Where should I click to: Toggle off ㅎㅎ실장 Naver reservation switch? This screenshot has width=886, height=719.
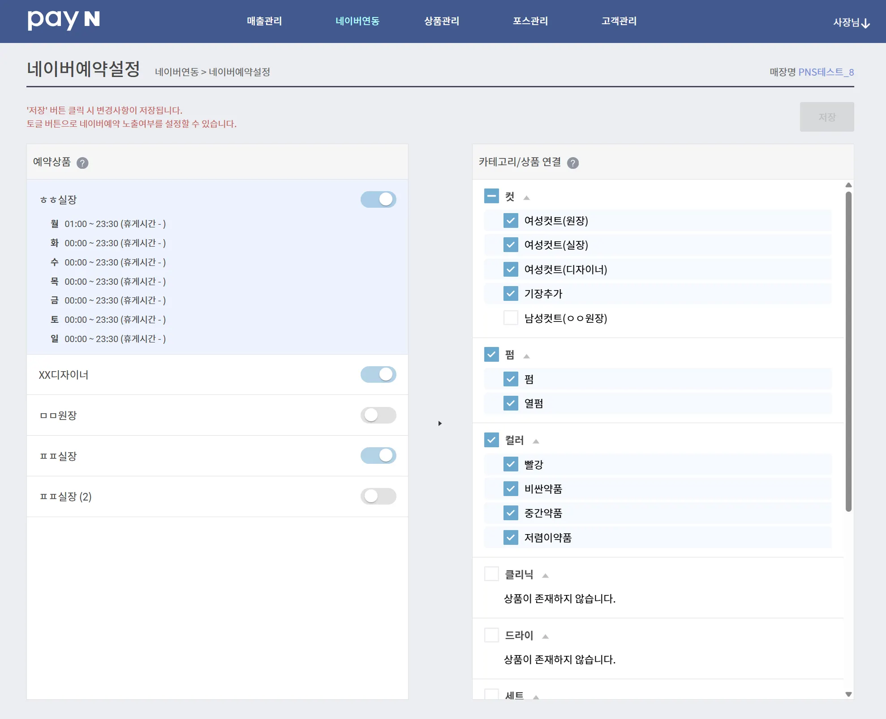pos(378,200)
